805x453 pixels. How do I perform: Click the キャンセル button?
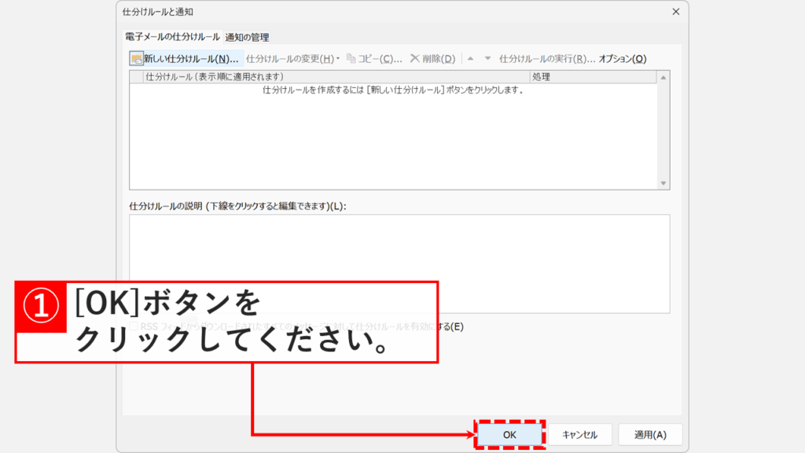pos(580,435)
